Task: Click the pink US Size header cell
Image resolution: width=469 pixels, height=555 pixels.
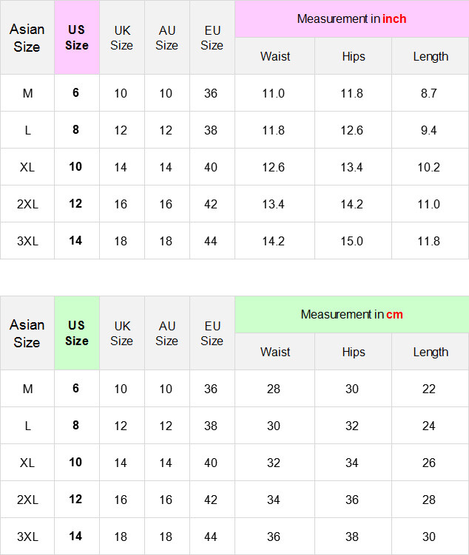Action: click(x=77, y=38)
